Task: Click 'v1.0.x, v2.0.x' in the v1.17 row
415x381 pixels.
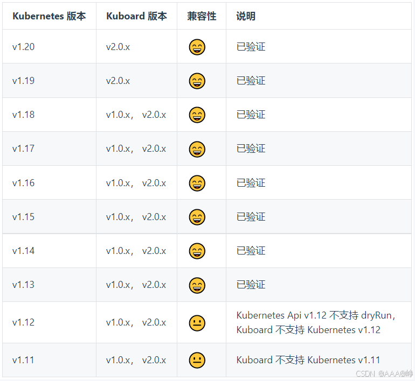Action: click(136, 149)
